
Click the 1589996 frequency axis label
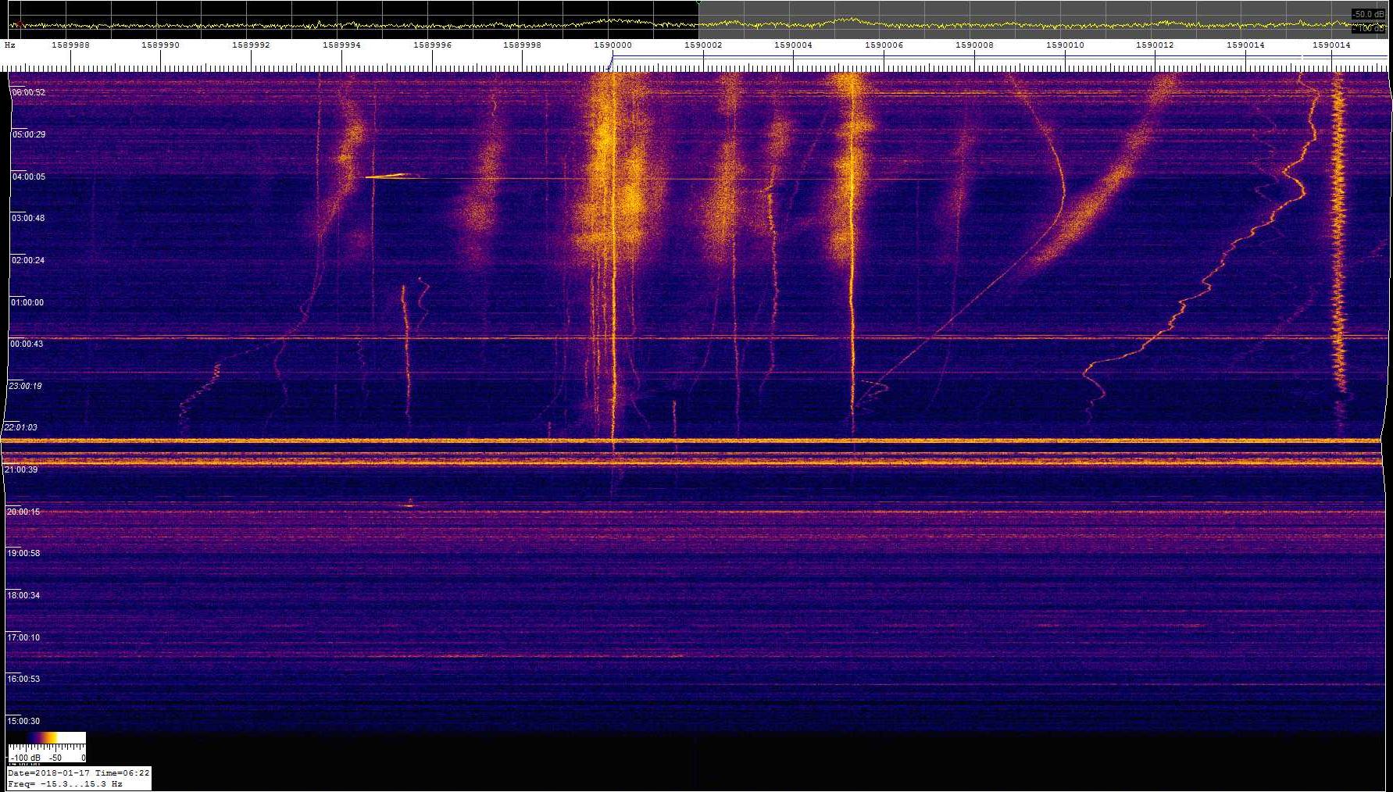point(432,45)
